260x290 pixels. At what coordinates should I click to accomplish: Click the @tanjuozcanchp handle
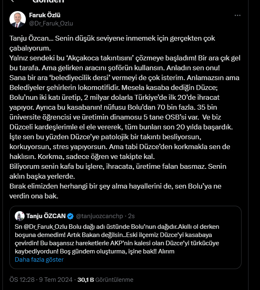coord(99,216)
